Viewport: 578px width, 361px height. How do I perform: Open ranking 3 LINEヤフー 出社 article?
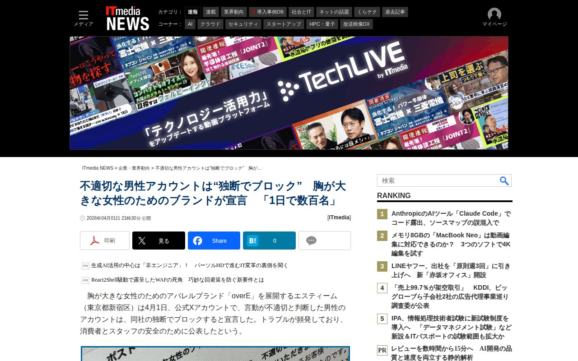click(451, 270)
